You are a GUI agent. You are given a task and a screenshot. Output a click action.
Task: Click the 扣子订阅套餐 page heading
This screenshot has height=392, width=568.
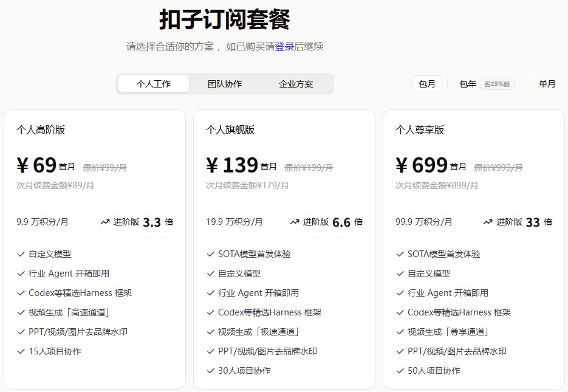(x=225, y=19)
